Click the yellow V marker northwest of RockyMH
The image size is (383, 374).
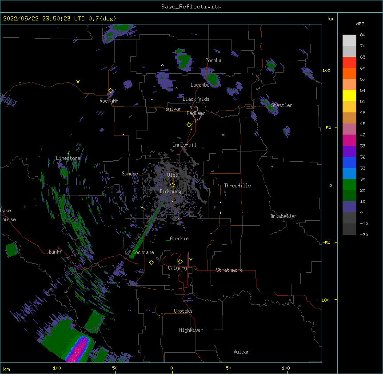pyautogui.click(x=78, y=82)
